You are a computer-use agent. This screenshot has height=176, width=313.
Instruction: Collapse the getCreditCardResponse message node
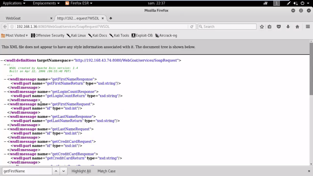point(5,154)
